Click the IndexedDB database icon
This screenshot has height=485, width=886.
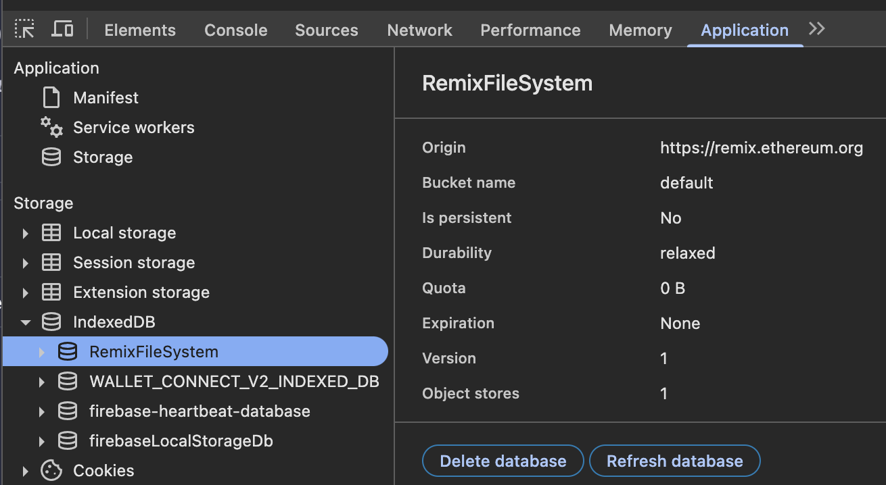pyautogui.click(x=51, y=322)
